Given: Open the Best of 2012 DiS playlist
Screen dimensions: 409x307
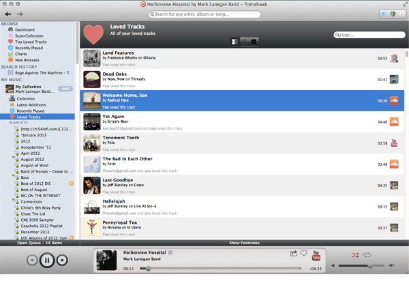Looking at the screenshot, I should click(35, 184).
